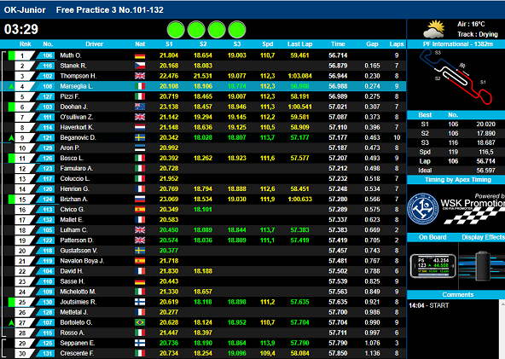Click kart number badge 108

(47, 86)
